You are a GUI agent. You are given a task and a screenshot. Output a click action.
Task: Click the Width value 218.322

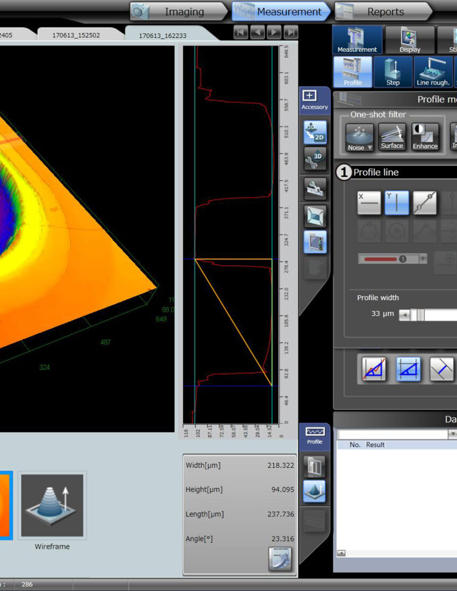pyautogui.click(x=281, y=465)
